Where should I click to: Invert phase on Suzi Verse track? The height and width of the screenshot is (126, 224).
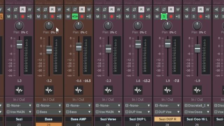coord(105,9)
